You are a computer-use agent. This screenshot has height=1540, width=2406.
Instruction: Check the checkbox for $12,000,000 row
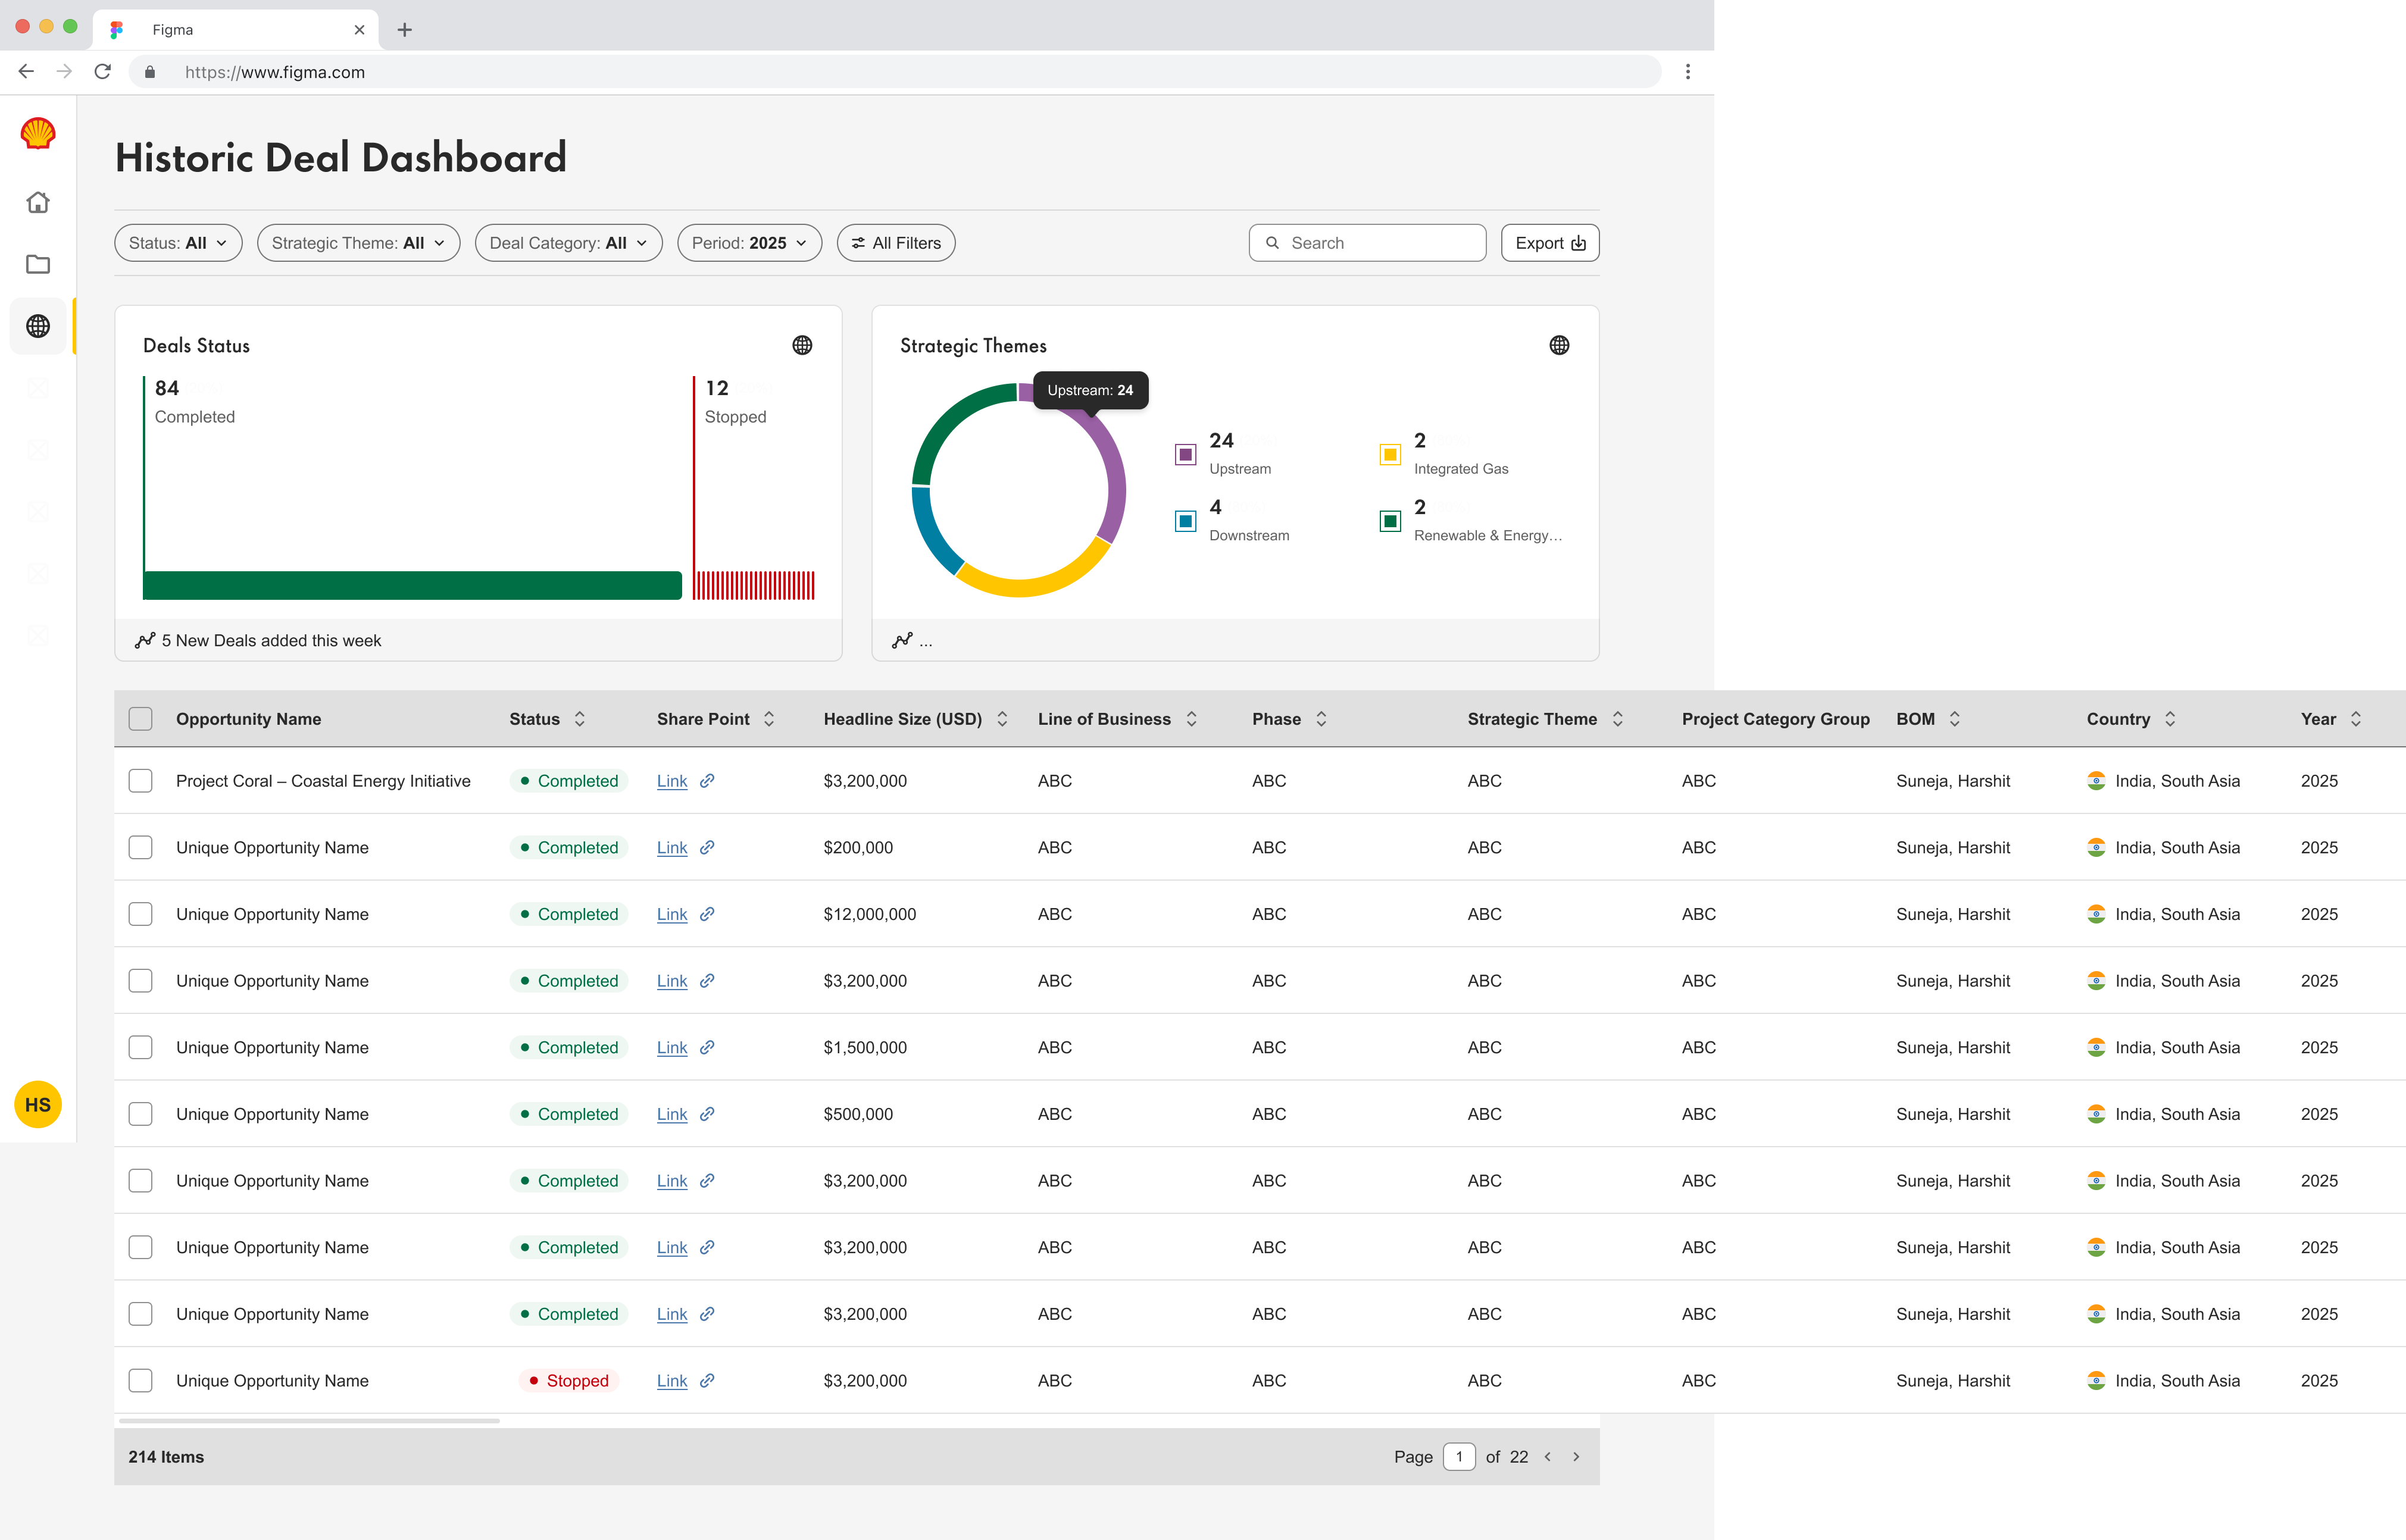click(140, 914)
